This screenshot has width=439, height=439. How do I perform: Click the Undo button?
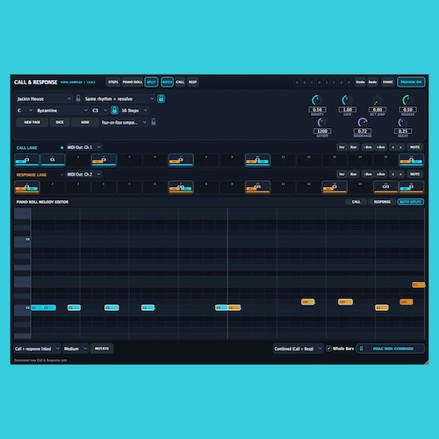click(360, 82)
